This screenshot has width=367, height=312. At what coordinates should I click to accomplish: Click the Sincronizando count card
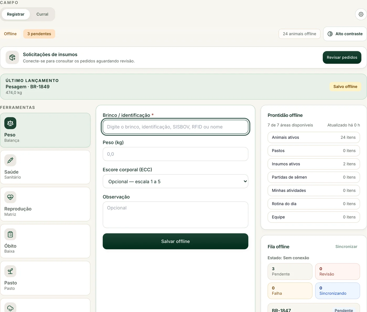337,291
